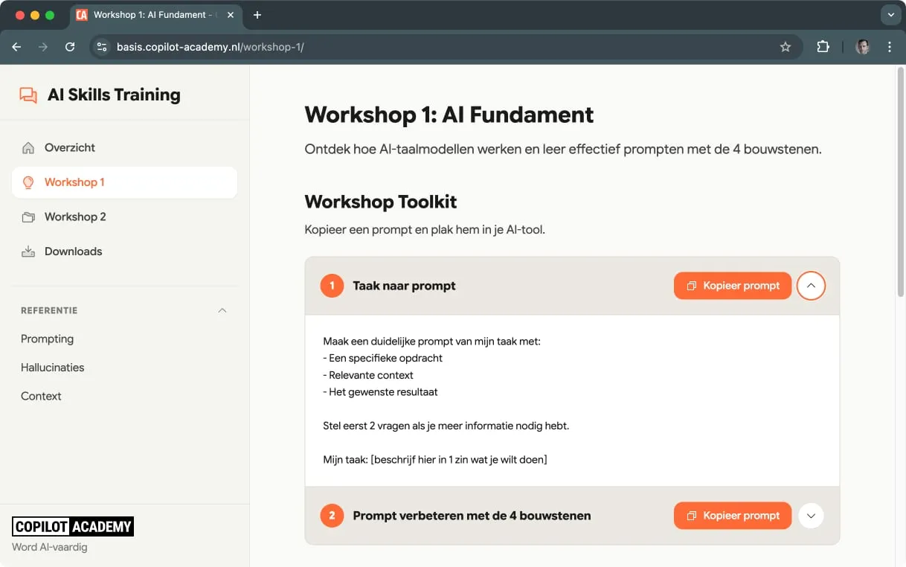
Task: Click the AI Skills Training chat logo
Action: pos(28,94)
